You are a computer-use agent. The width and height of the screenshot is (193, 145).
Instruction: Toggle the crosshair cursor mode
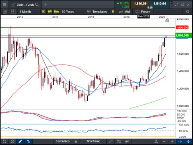point(180,141)
